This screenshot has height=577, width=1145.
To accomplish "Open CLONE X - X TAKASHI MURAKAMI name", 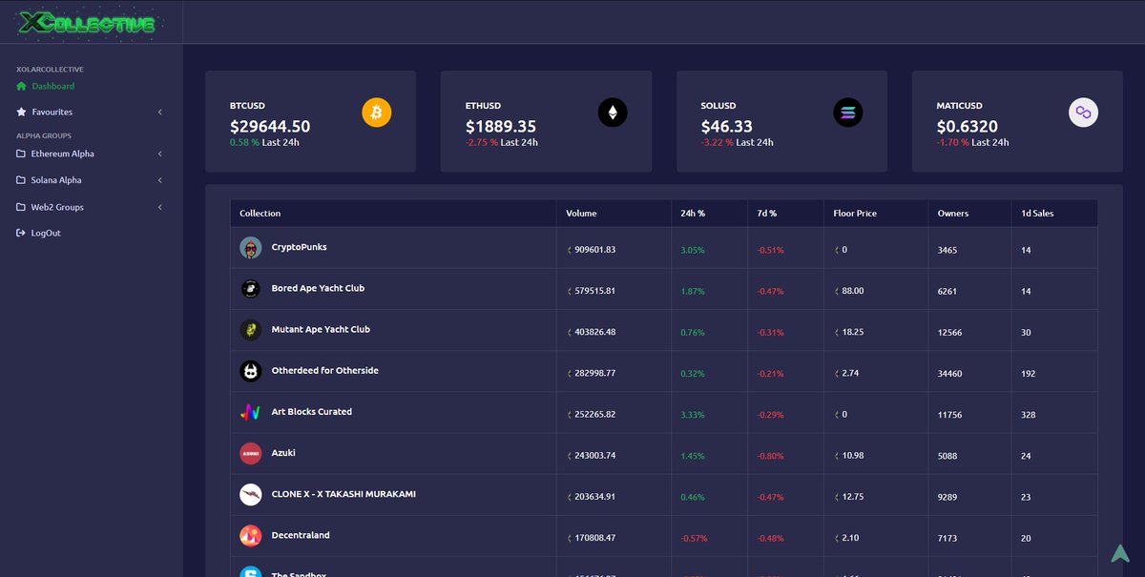I will click(x=343, y=494).
